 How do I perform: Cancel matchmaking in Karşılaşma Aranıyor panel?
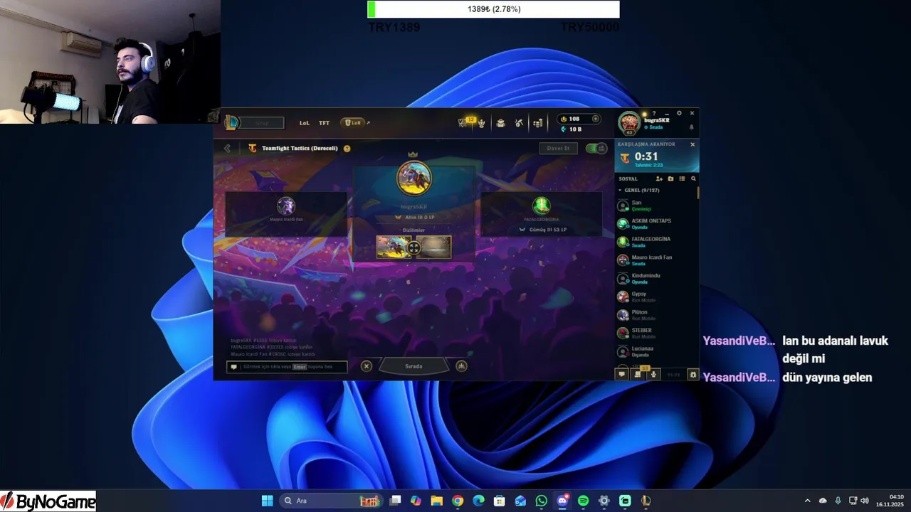click(x=693, y=144)
